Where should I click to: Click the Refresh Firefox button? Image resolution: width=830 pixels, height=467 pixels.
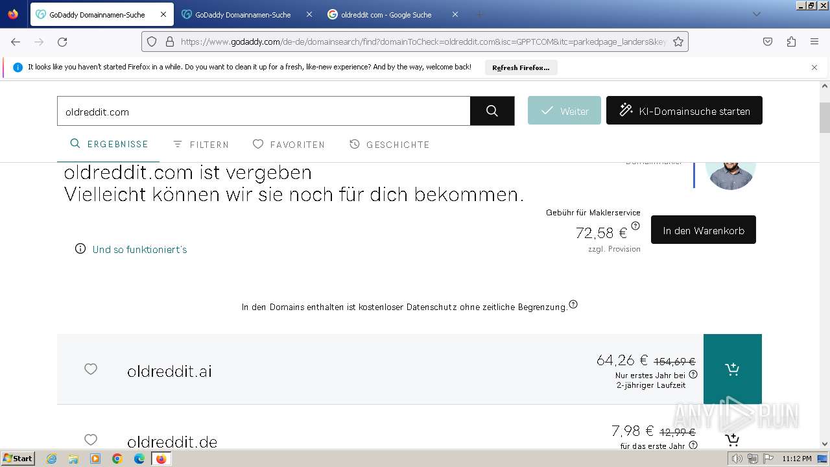tap(521, 67)
